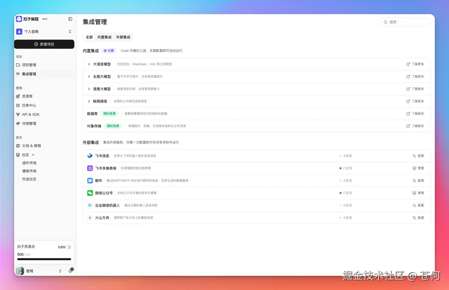Switch to the 内置集成 tab
Image resolution: width=449 pixels, height=290 pixels.
tap(104, 37)
